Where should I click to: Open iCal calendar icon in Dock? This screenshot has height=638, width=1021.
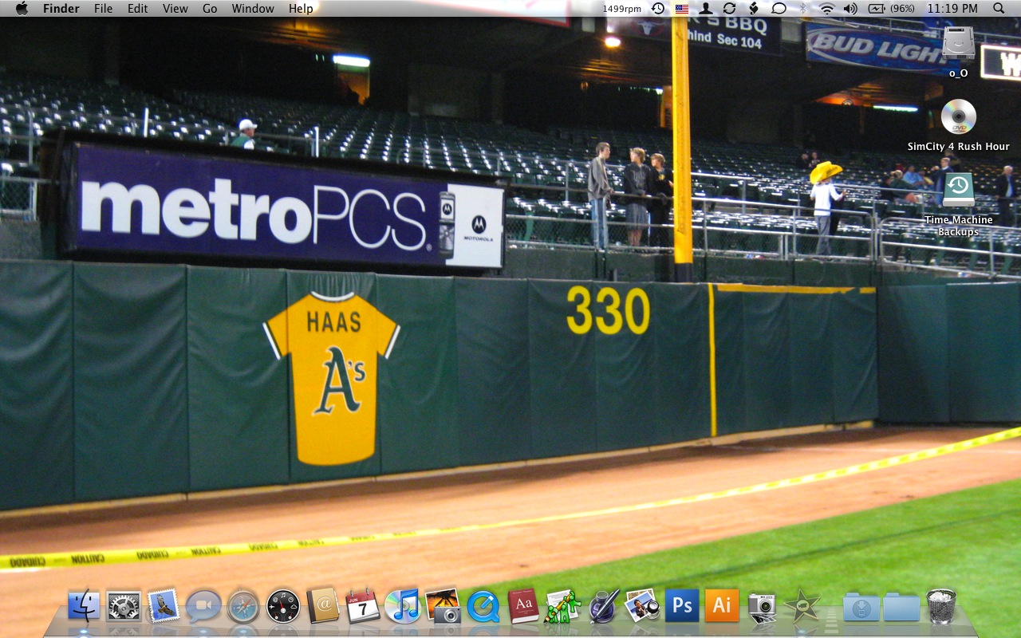[363, 606]
